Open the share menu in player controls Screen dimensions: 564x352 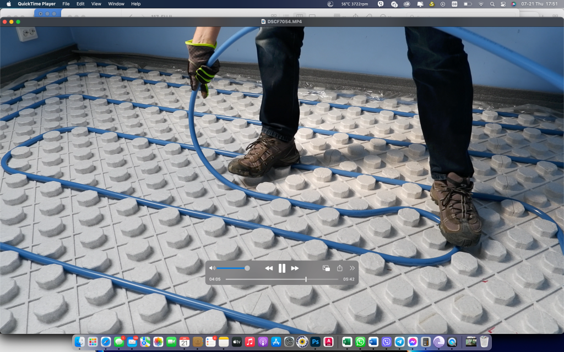[x=340, y=268]
